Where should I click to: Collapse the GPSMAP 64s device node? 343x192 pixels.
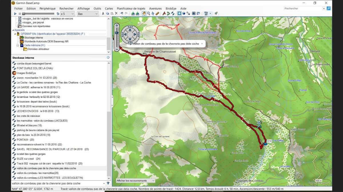click(x=16, y=34)
